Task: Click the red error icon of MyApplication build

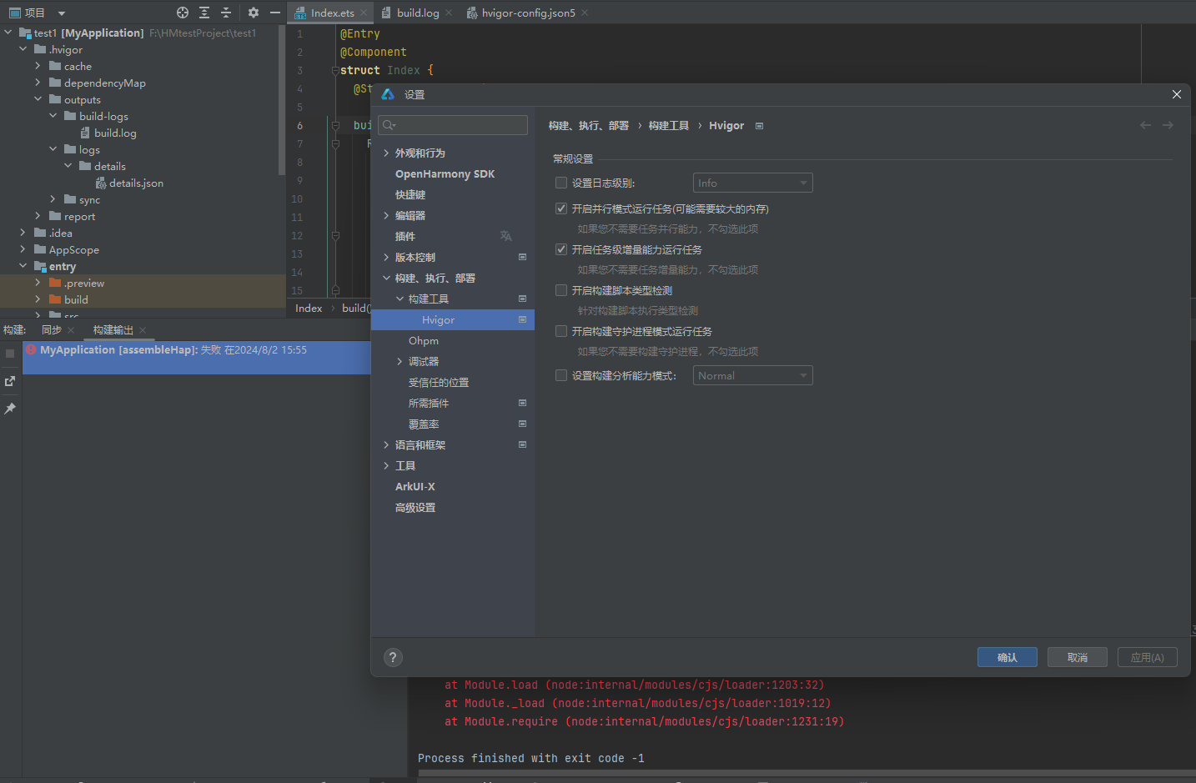Action: point(31,350)
